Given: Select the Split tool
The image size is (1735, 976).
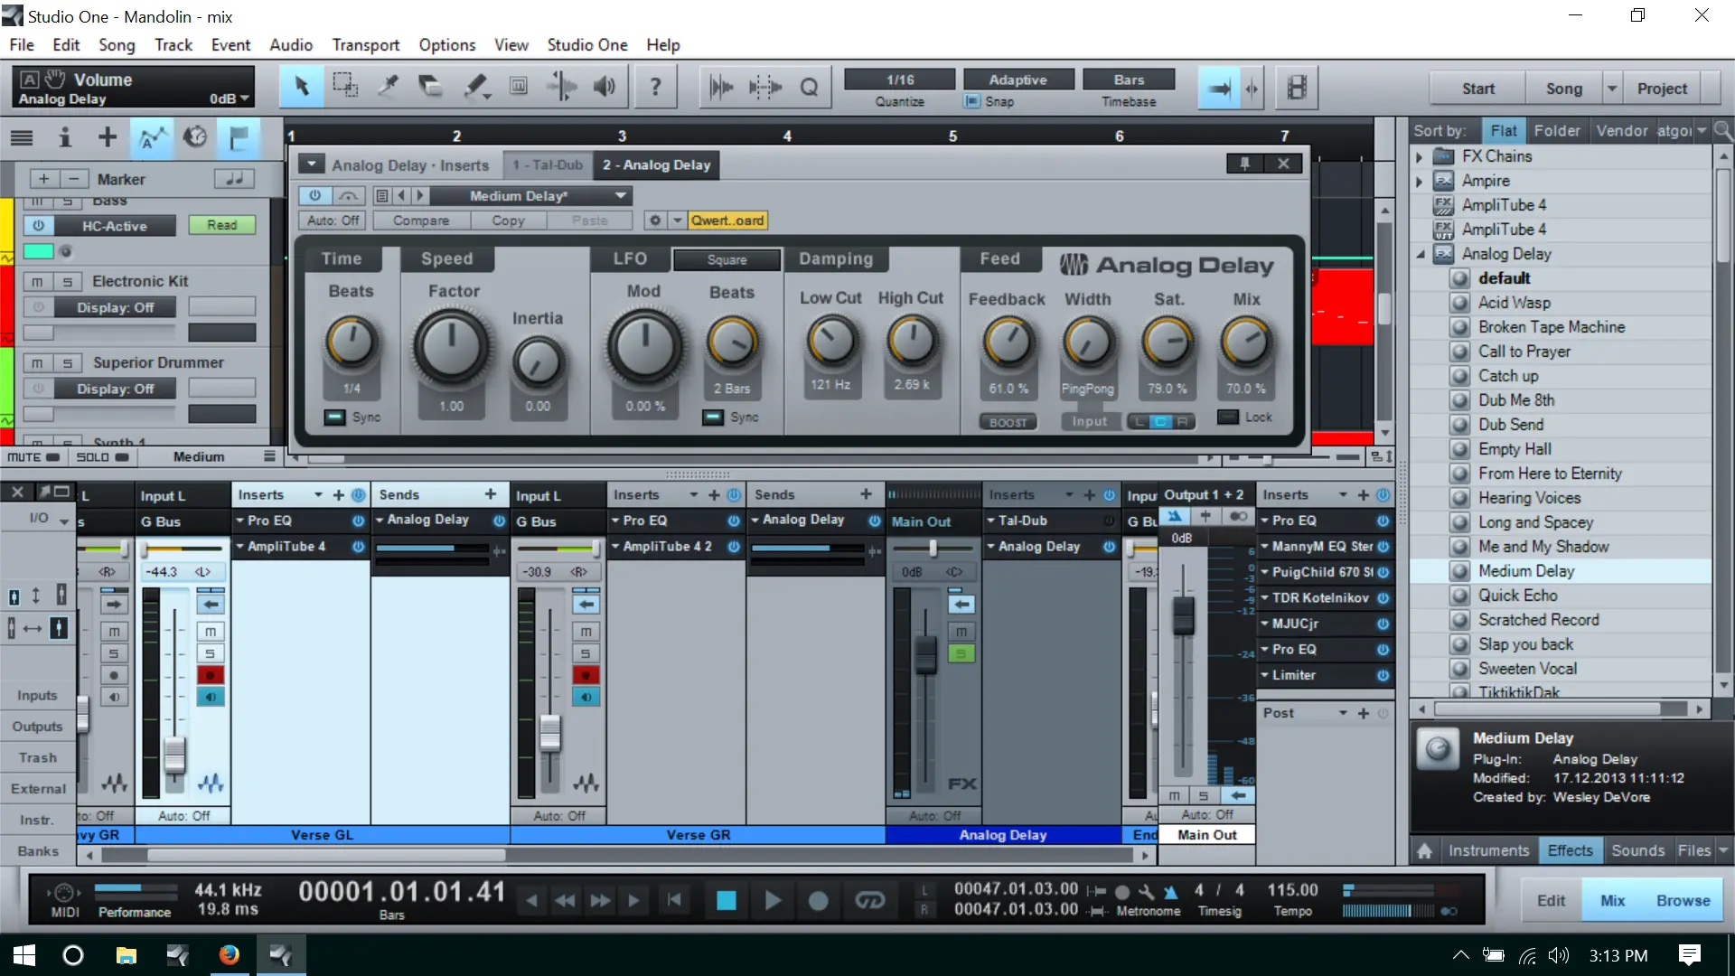Looking at the screenshot, I should 388,88.
